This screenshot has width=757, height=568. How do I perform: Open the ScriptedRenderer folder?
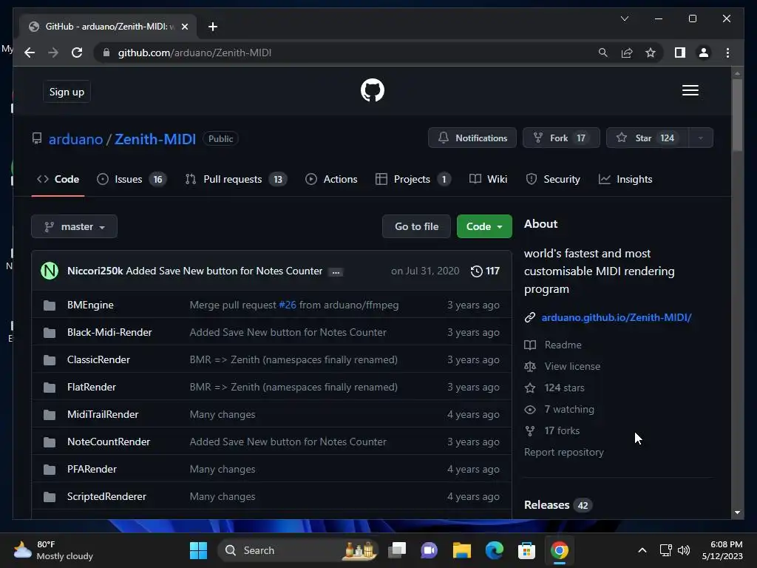(106, 496)
